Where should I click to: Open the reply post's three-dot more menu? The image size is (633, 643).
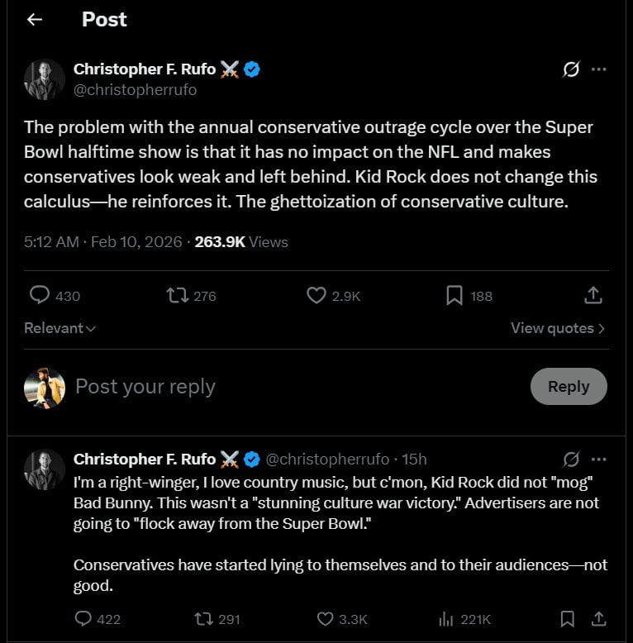pyautogui.click(x=599, y=459)
